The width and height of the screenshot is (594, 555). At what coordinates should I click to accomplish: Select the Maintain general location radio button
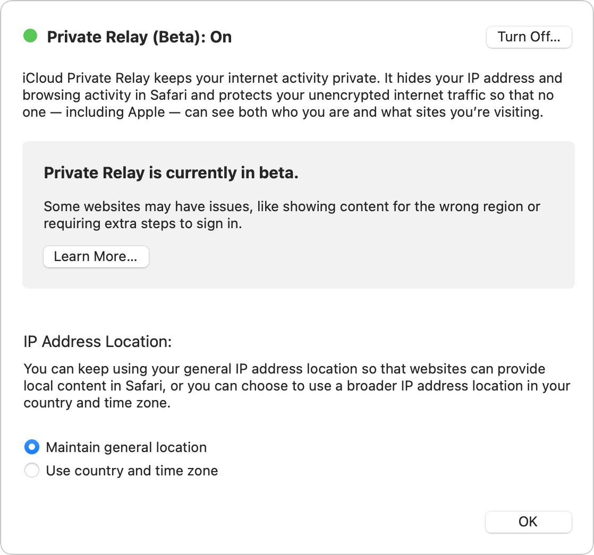(x=32, y=447)
